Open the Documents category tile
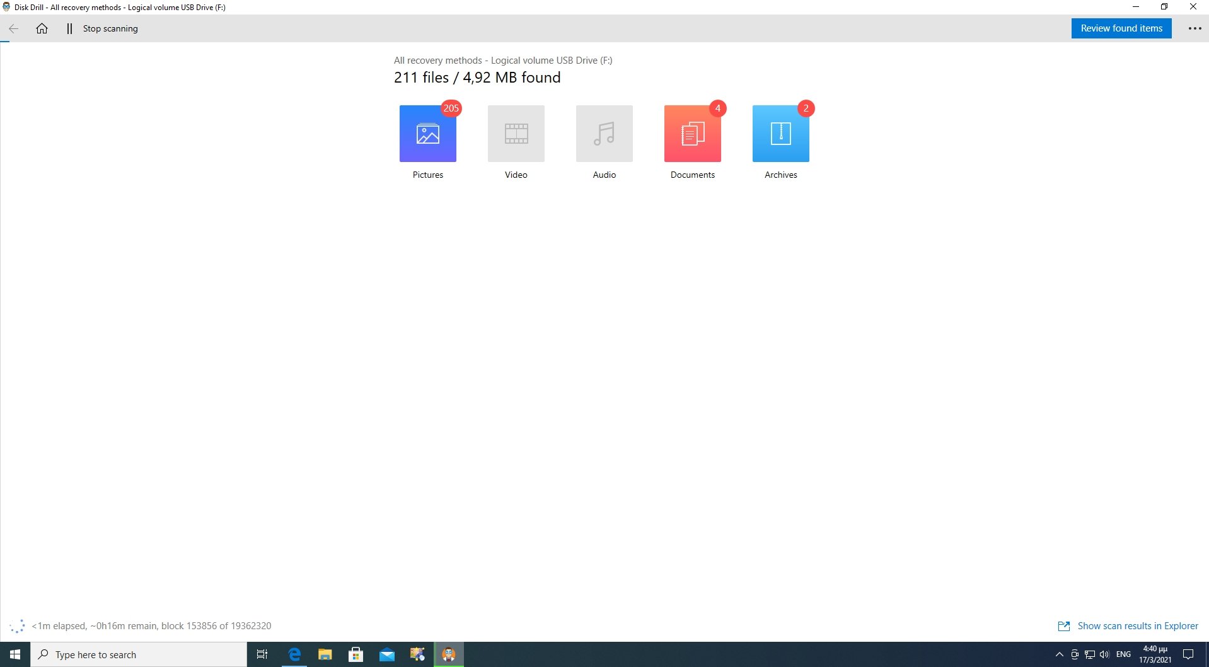 [x=692, y=134]
